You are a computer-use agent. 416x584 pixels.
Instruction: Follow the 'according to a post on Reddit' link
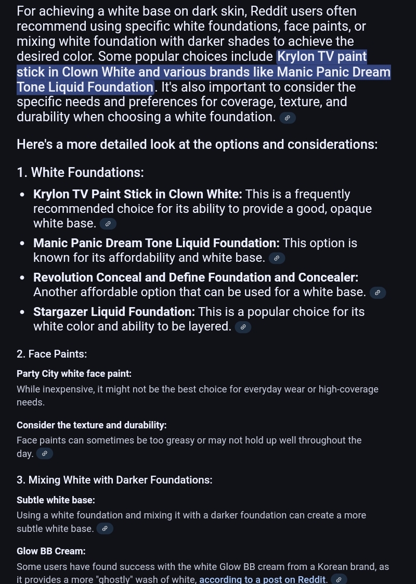point(262,579)
